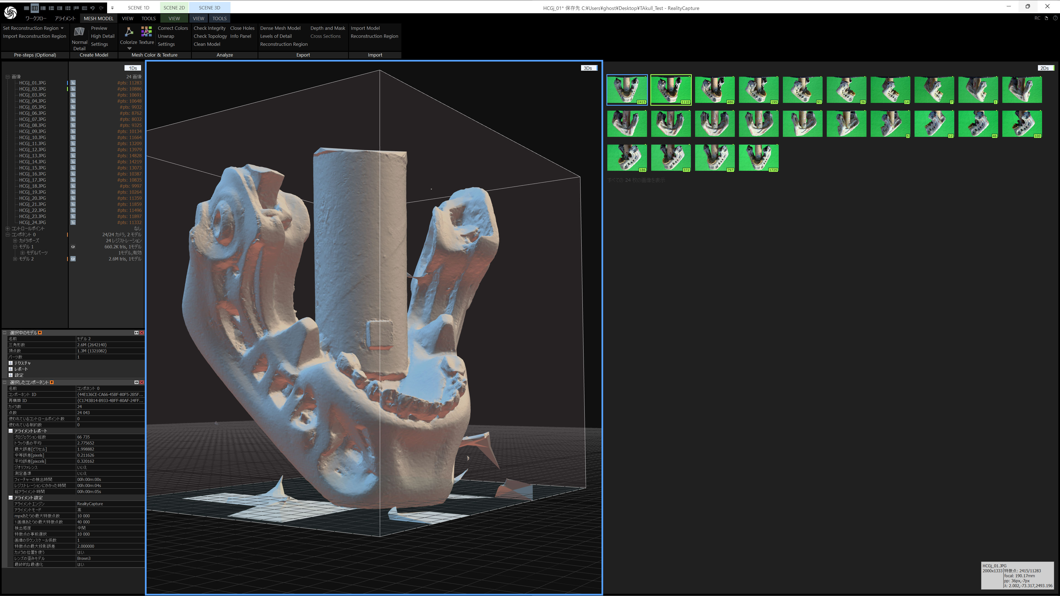This screenshot has width=1060, height=596.
Task: Close the 選択中のモデル panel
Action: point(142,333)
